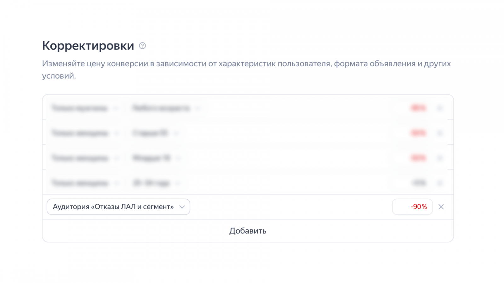Screen dimensions: 504x283
Task: Click red percentage field in first blurred row
Action: pyautogui.click(x=413, y=108)
